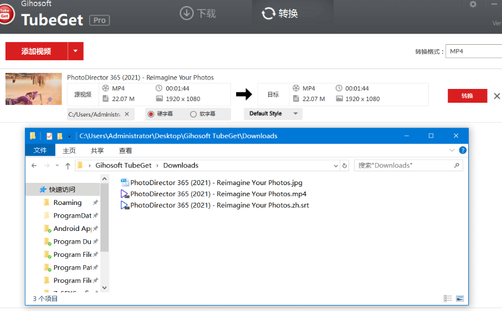Open the 转换格式 MP4 combo box

(x=474, y=51)
